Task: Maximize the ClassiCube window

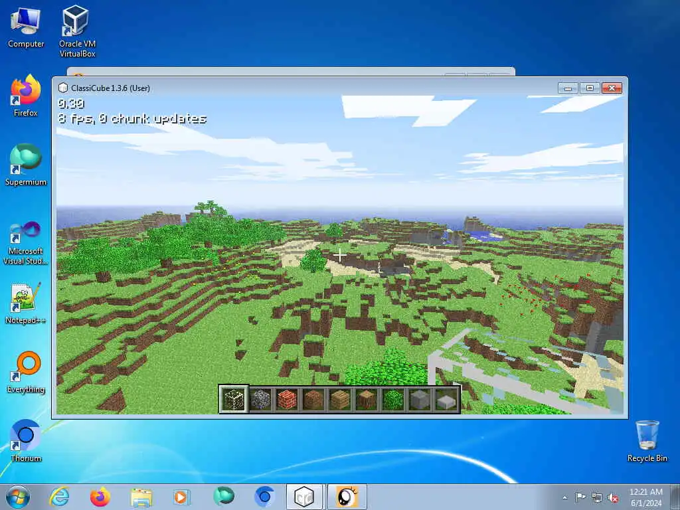Action: coord(590,88)
